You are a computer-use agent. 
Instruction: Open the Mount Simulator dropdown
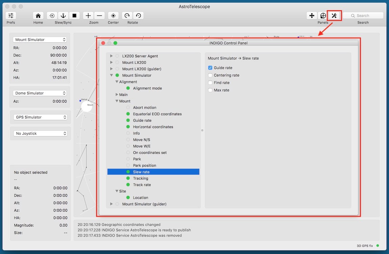tap(40, 40)
